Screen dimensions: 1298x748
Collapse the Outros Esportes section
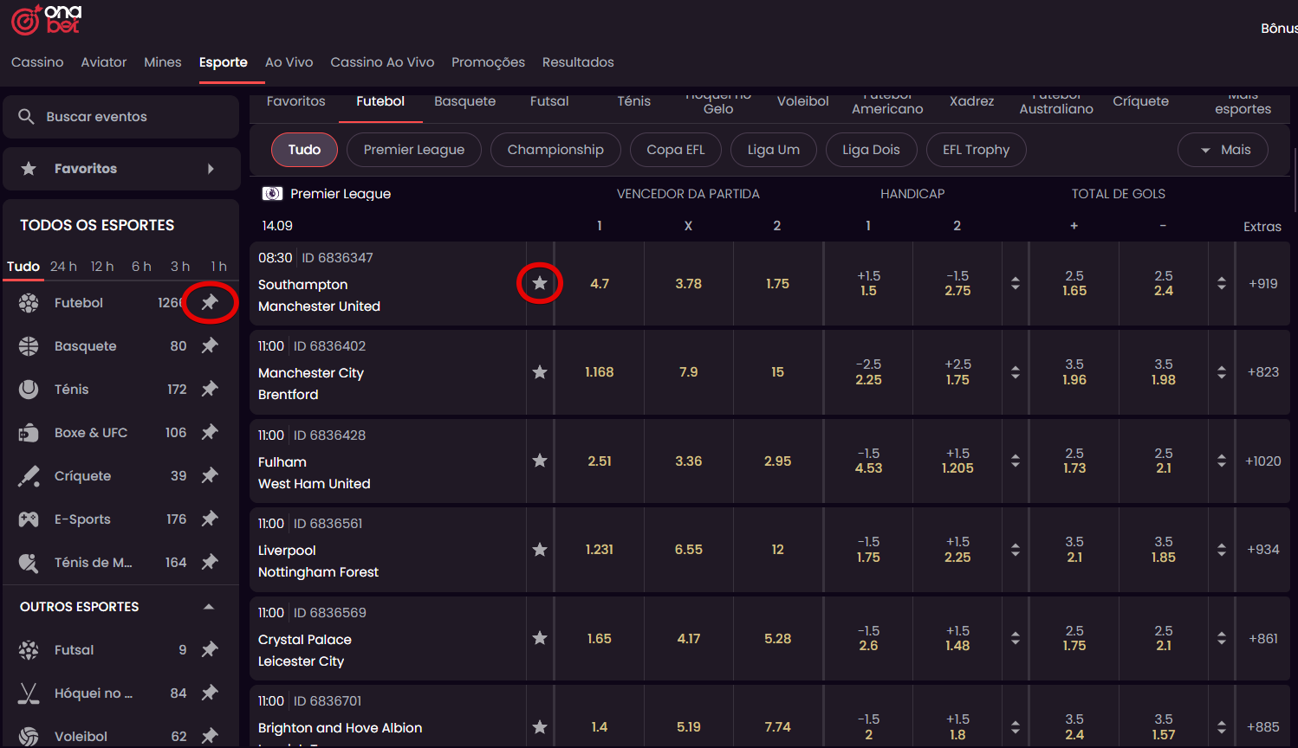[209, 607]
